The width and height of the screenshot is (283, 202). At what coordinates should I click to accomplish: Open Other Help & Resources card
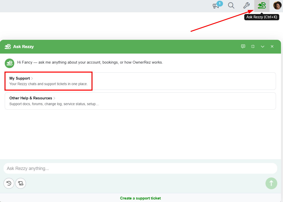140,101
